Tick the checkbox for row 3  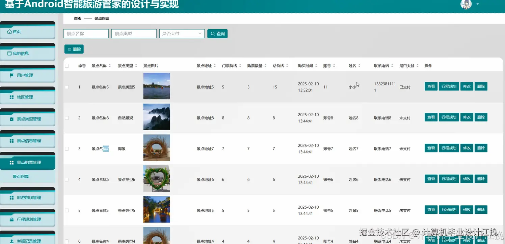coord(67,149)
